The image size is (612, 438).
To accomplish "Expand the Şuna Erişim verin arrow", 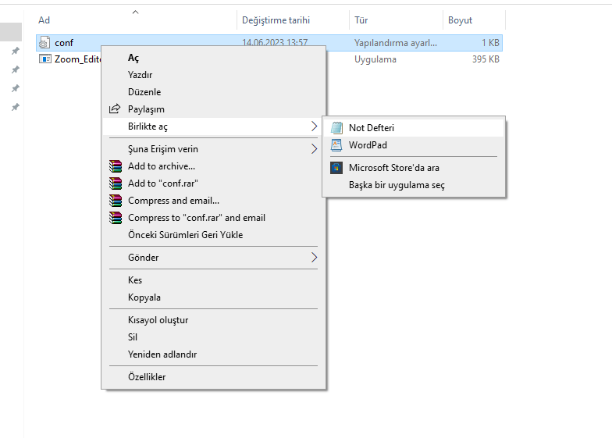I will (314, 148).
